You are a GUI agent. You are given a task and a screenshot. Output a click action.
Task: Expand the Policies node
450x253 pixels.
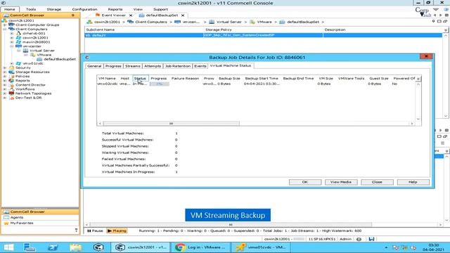click(x=5, y=77)
